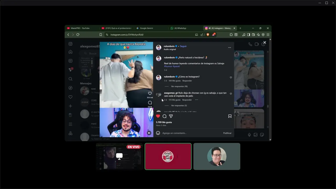
Task: Start an audio call with the phone icon
Action: (x=250, y=44)
